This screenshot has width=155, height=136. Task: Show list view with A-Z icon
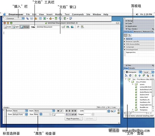click(x=130, y=35)
